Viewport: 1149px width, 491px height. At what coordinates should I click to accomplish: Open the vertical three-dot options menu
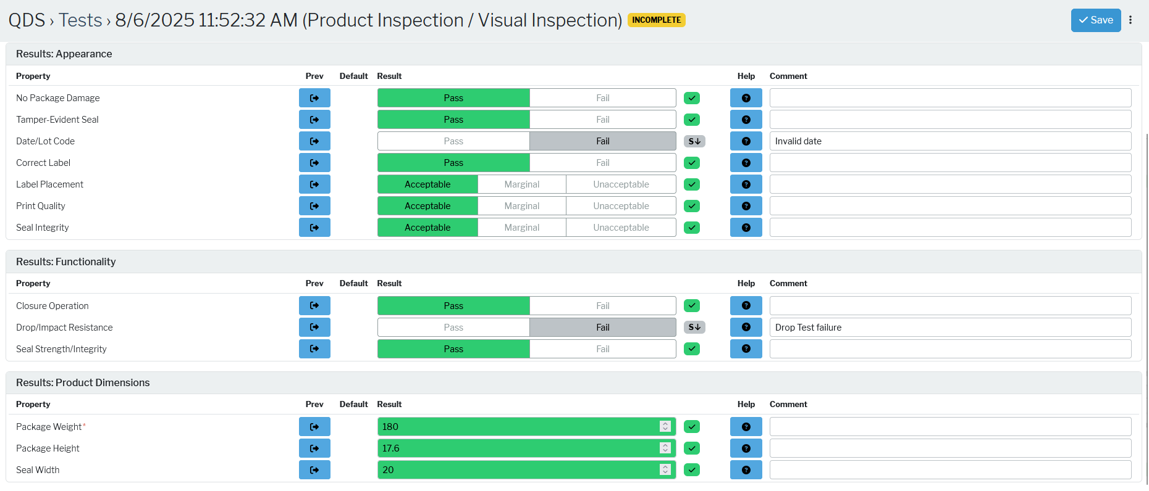pyautogui.click(x=1130, y=20)
